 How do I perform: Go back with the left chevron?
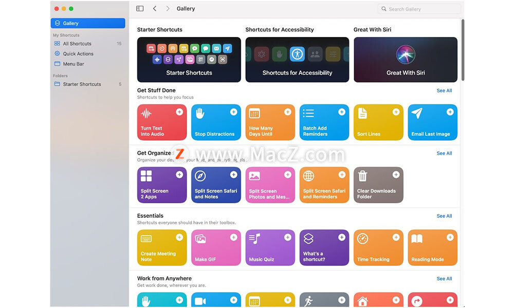pyautogui.click(x=155, y=9)
